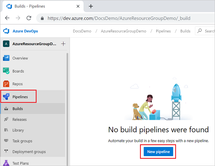215x166 pixels.
Task: Click the sidebar vertical scrollbar
Action: tap(67, 109)
